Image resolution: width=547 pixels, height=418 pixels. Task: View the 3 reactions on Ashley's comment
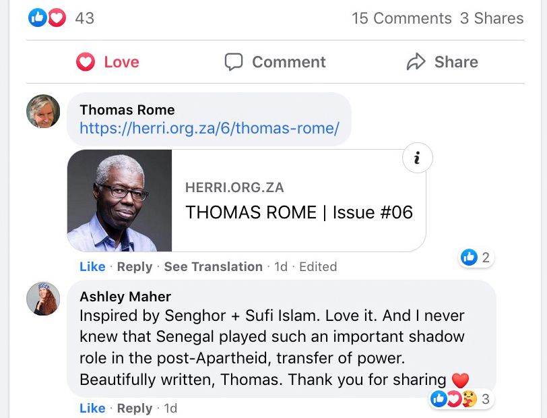pos(461,399)
